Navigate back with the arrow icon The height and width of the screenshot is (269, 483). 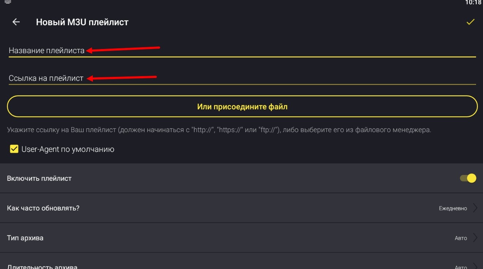coord(16,23)
